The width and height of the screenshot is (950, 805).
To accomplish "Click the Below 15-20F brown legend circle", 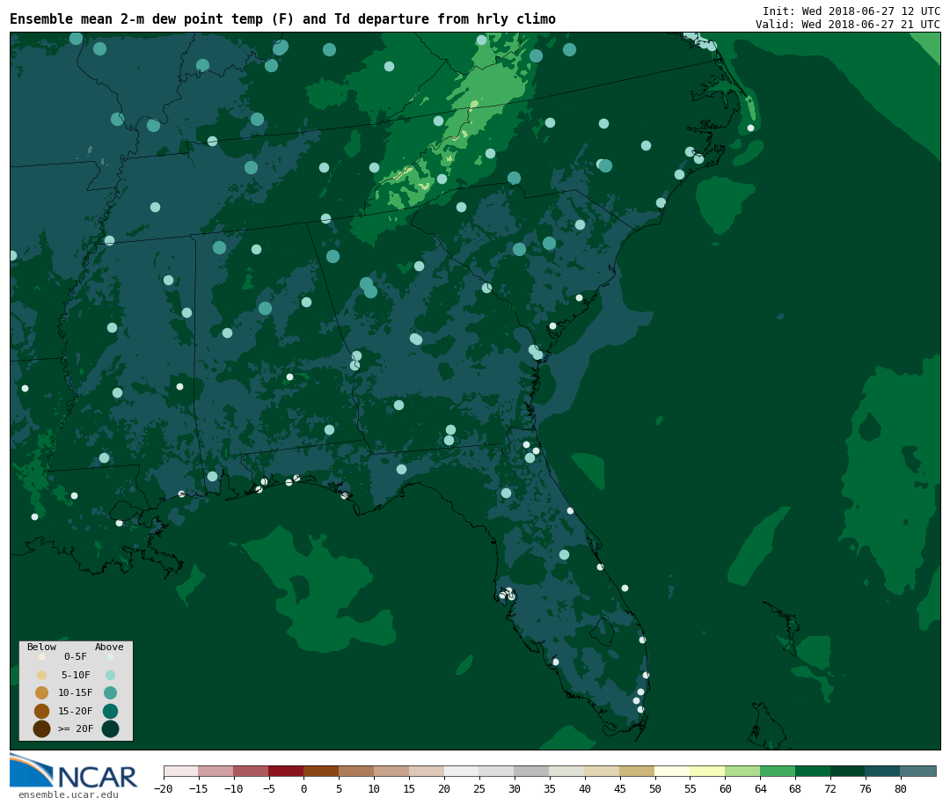I will pos(42,711).
